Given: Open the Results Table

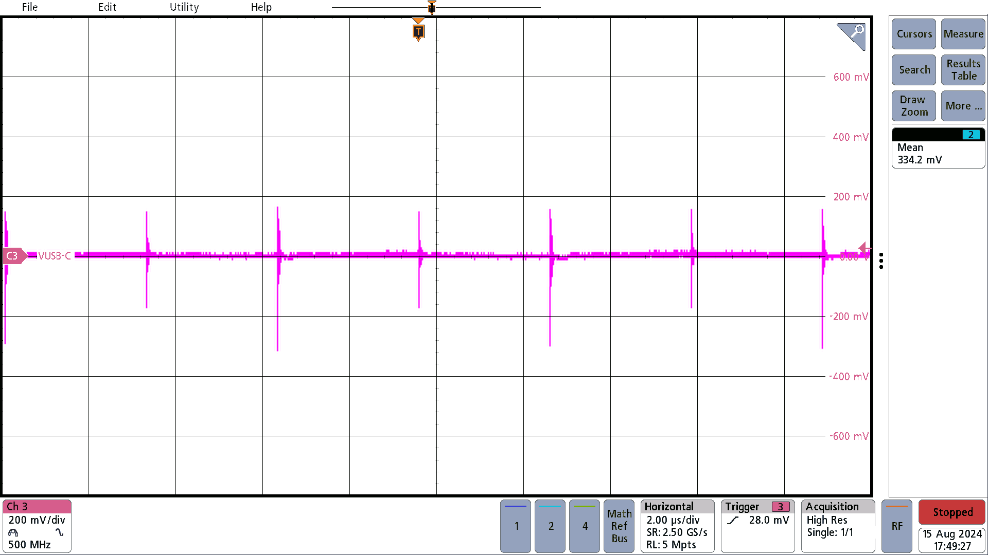Looking at the screenshot, I should coord(963,70).
